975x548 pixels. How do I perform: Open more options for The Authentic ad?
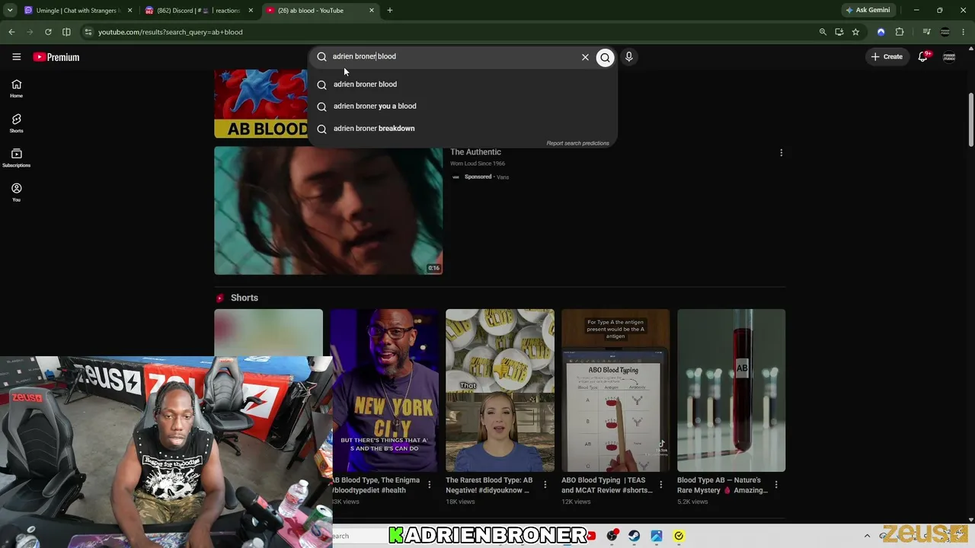pos(781,153)
